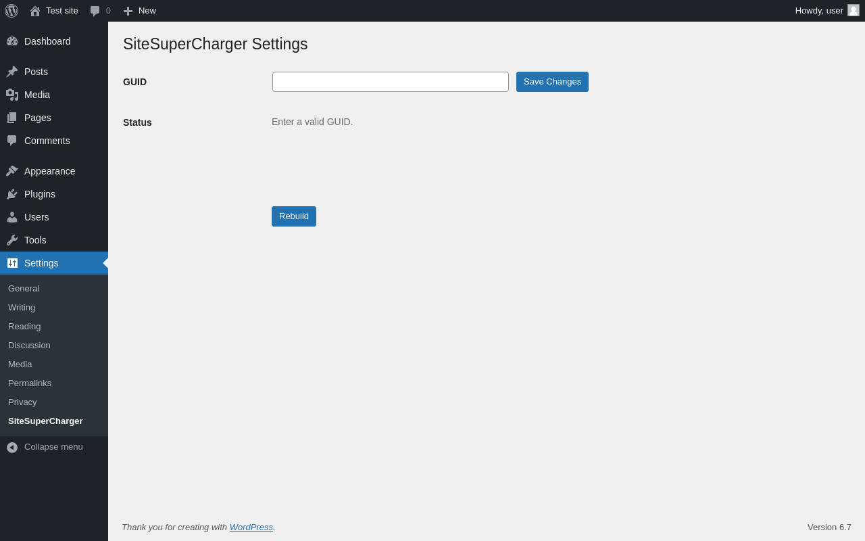Open General settings submenu
The image size is (865, 541).
(54, 289)
